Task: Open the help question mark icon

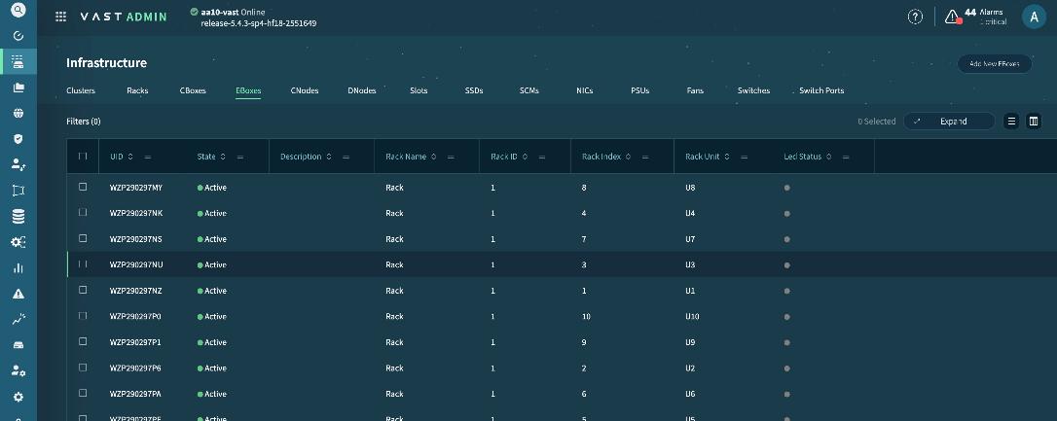Action: [915, 18]
